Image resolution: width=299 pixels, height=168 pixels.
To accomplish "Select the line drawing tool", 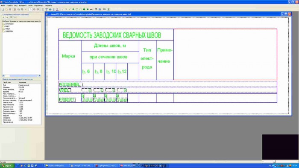I will 62,9.
